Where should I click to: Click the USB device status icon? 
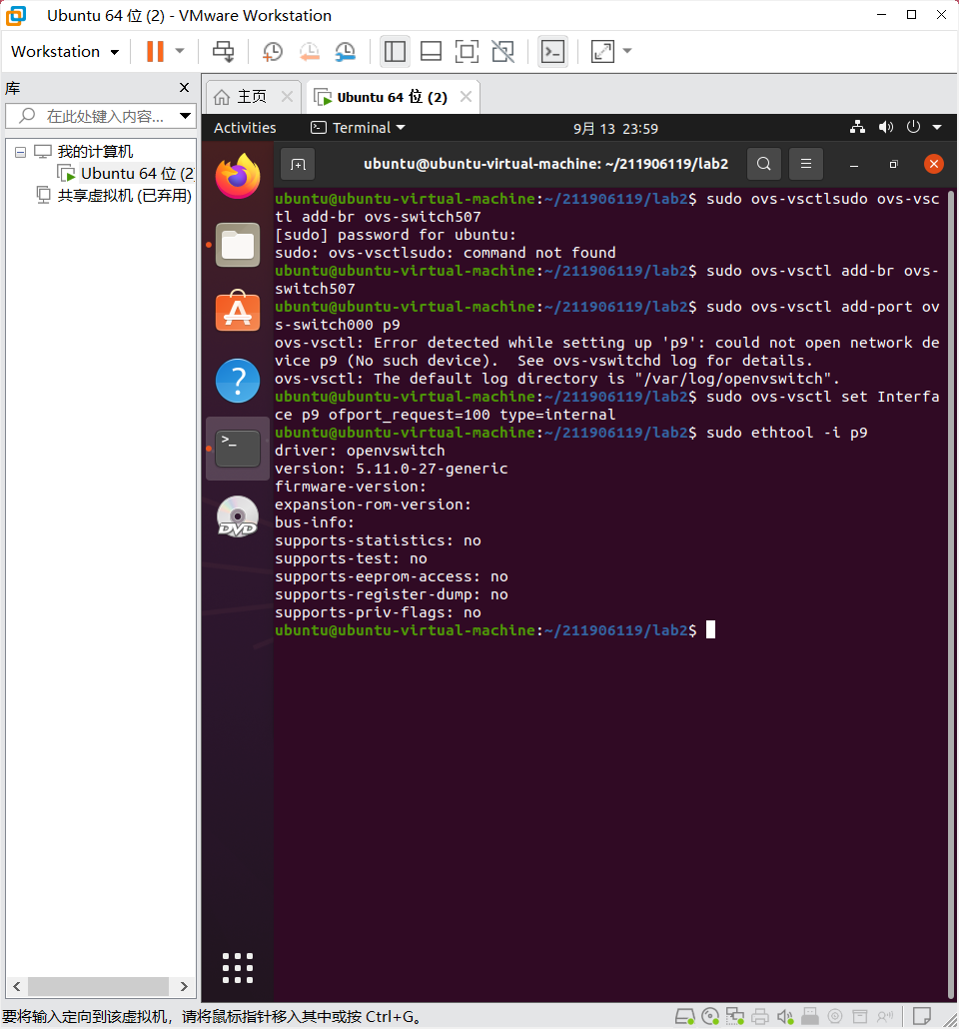(x=810, y=1017)
